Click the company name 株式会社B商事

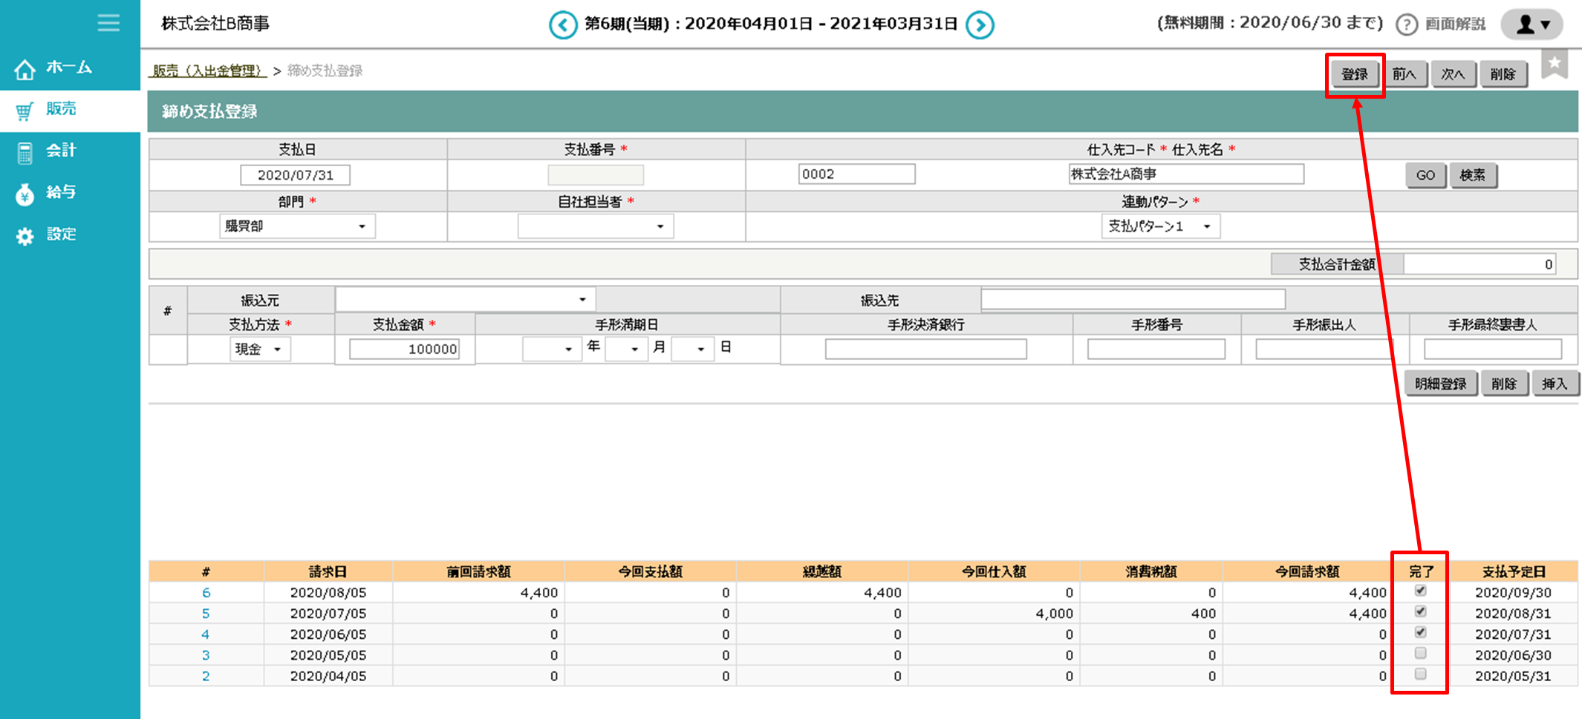click(x=215, y=24)
